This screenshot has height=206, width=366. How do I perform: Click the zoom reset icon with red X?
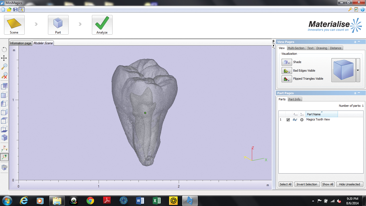[4, 75]
